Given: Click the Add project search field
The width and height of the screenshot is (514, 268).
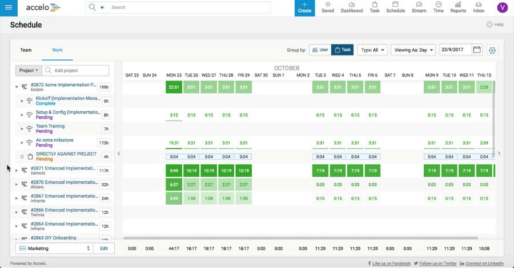Looking at the screenshot, I should click(75, 70).
